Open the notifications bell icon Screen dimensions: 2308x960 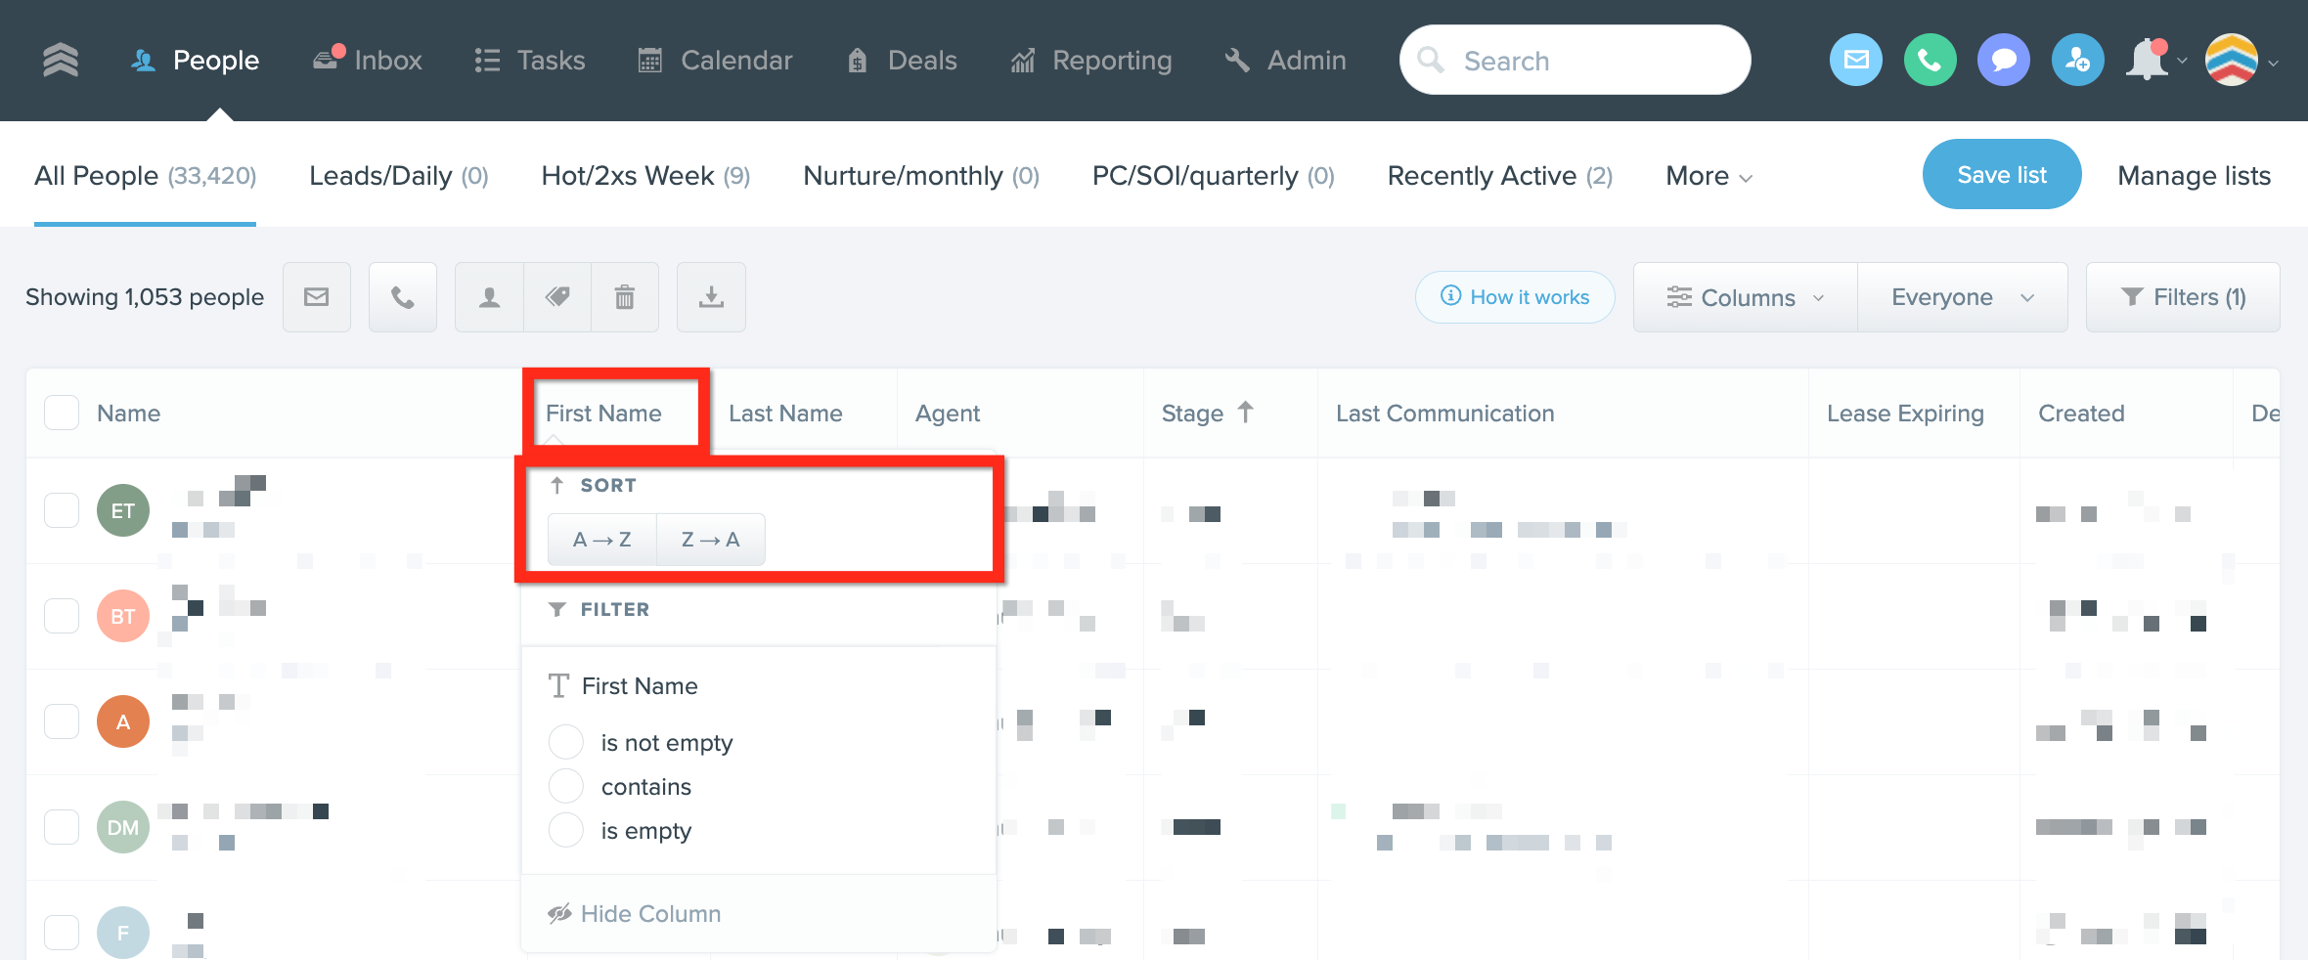coord(2148,59)
